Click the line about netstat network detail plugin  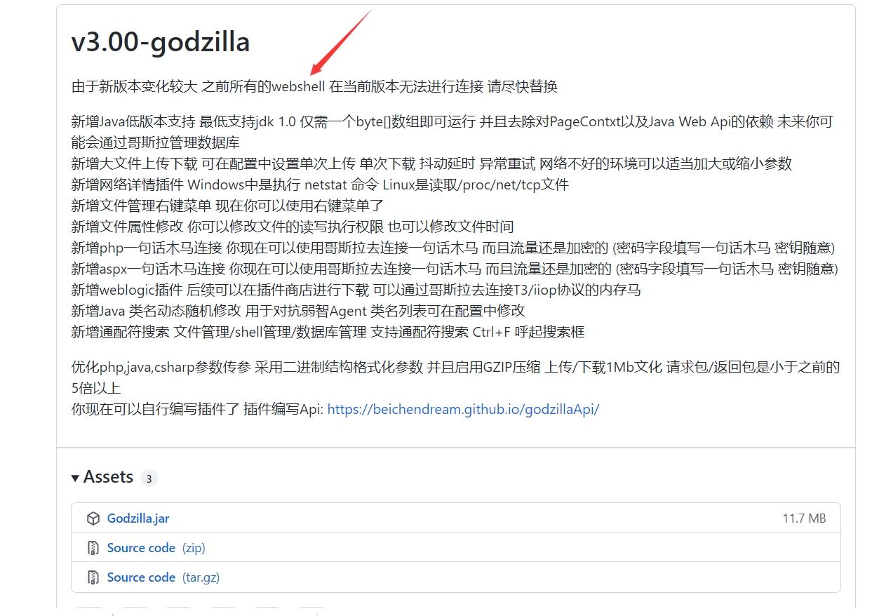coord(320,185)
